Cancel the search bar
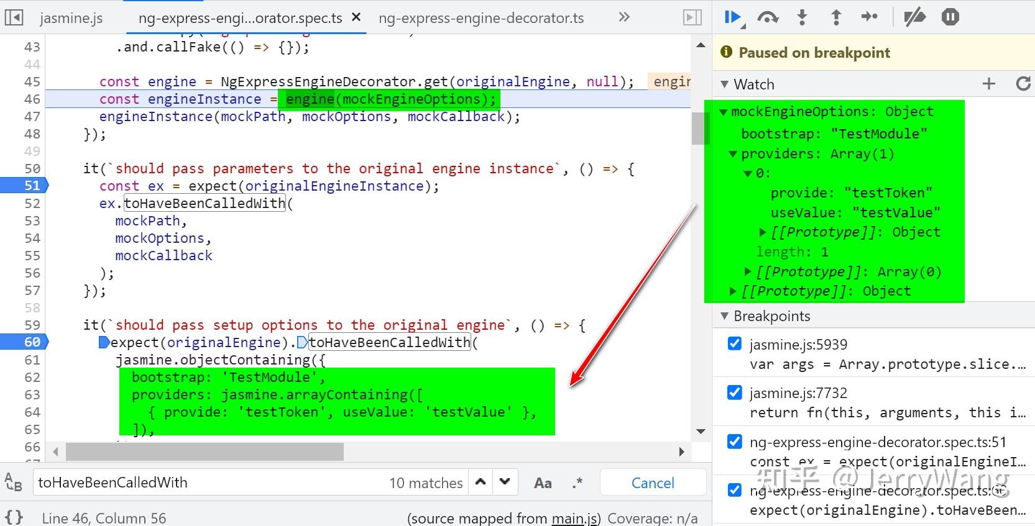1035x526 pixels. [x=653, y=483]
